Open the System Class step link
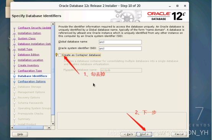The width and height of the screenshot is (212, 140). tap(27, 39)
